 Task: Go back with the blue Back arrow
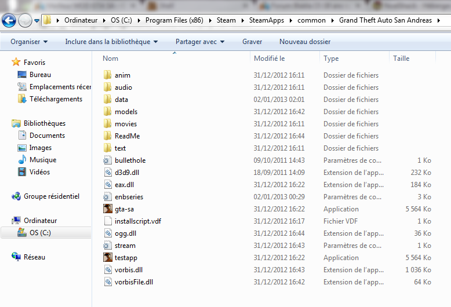tap(9, 20)
